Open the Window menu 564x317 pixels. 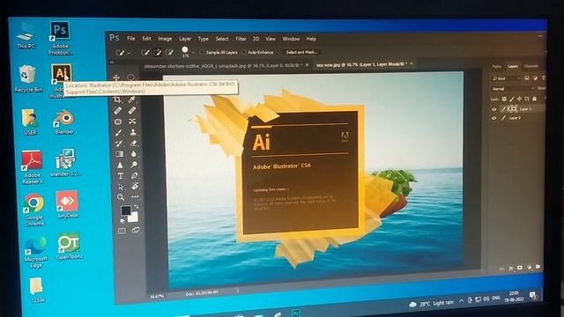click(x=291, y=39)
